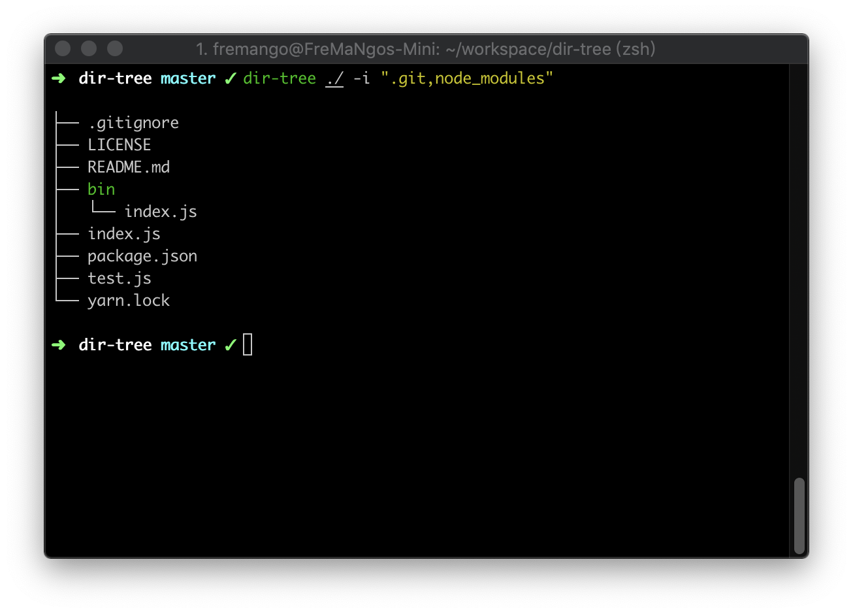Click index.js nested under bin
The width and height of the screenshot is (853, 613).
161,211
